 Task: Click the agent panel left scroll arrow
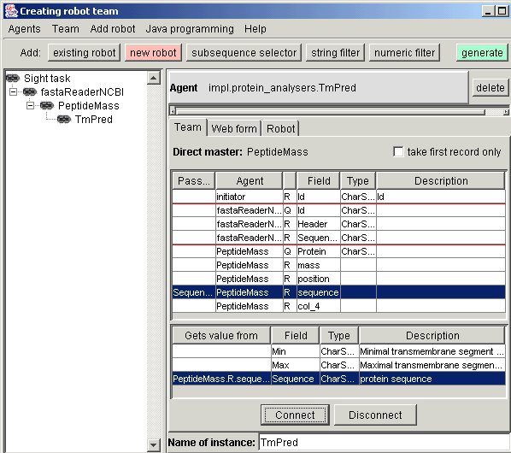pos(173,111)
